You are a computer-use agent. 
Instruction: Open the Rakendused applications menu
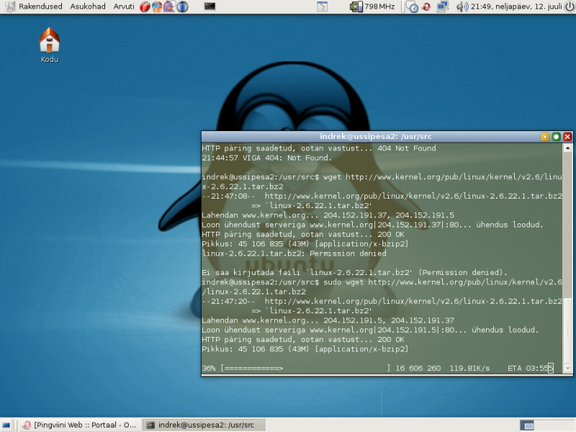40,6
